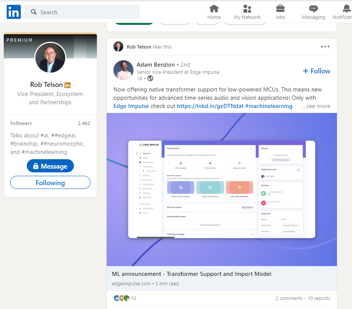Viewport: 352px width, 309px height.
Task: Expand the post with 'see more'
Action: point(316,106)
